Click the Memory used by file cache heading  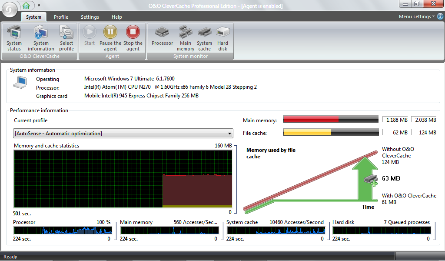pyautogui.click(x=271, y=154)
